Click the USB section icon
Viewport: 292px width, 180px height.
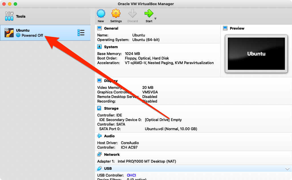coord(99,169)
